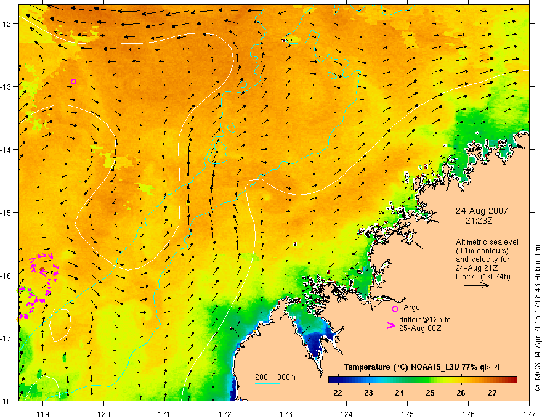Click the 'and velocity for' legend text
Image resolution: width=542 pixels, height=419 pixels.
(x=482, y=259)
